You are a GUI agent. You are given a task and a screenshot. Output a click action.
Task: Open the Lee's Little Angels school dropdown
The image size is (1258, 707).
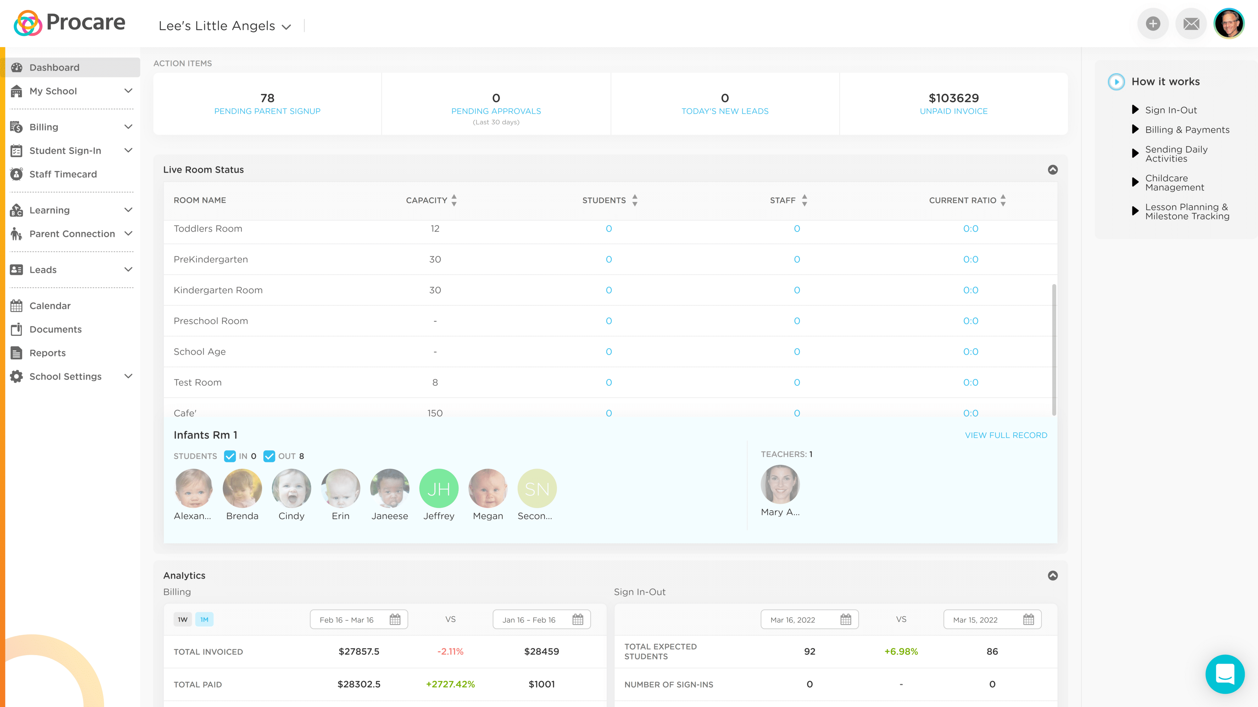(x=225, y=26)
